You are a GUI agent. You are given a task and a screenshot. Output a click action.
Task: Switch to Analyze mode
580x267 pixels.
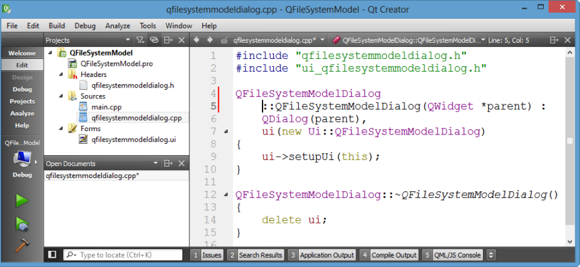pyautogui.click(x=22, y=114)
